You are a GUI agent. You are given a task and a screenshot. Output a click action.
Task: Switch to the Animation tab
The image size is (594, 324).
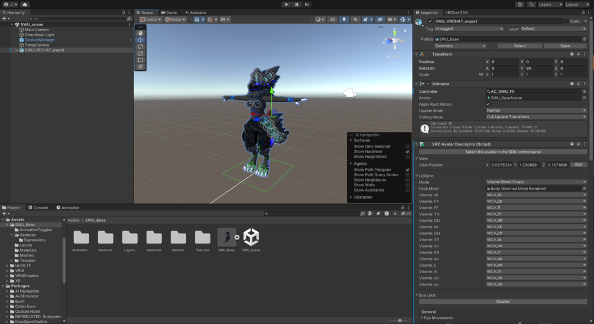pyautogui.click(x=68, y=208)
